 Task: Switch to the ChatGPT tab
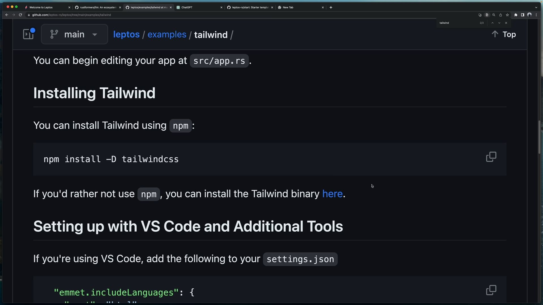(x=198, y=7)
